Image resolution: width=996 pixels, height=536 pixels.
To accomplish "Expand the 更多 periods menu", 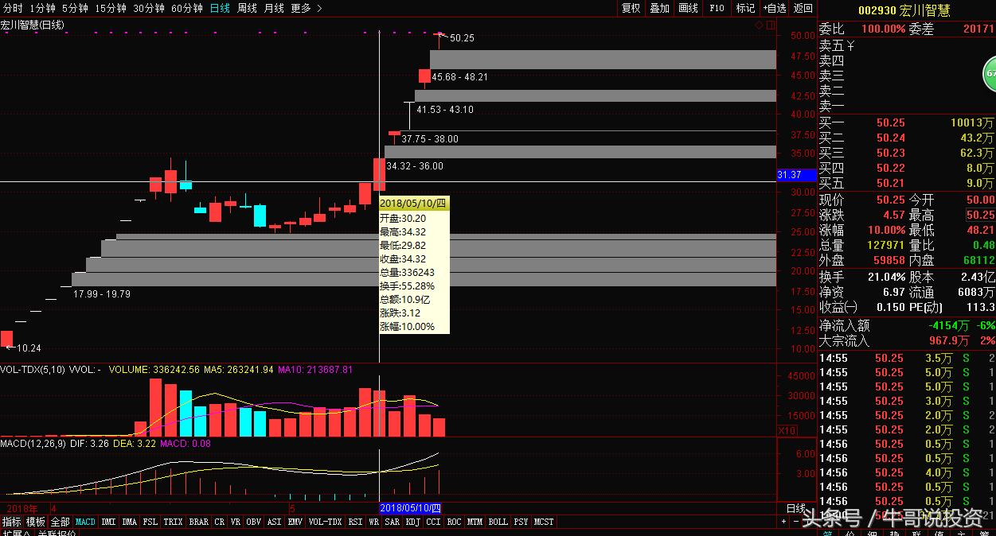I will pos(307,8).
